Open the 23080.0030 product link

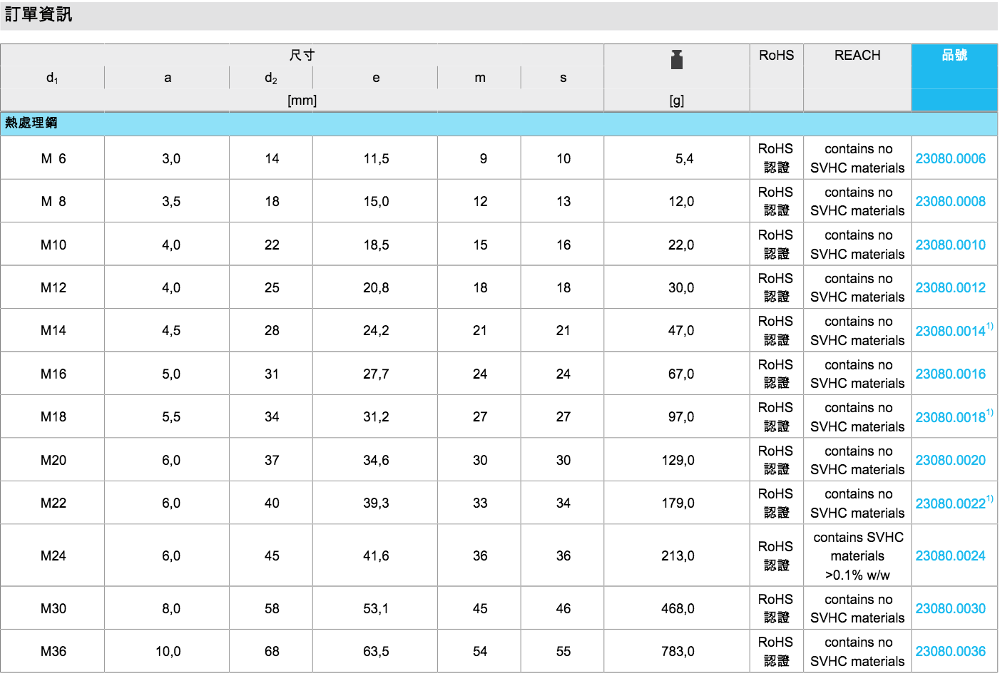[x=950, y=608]
